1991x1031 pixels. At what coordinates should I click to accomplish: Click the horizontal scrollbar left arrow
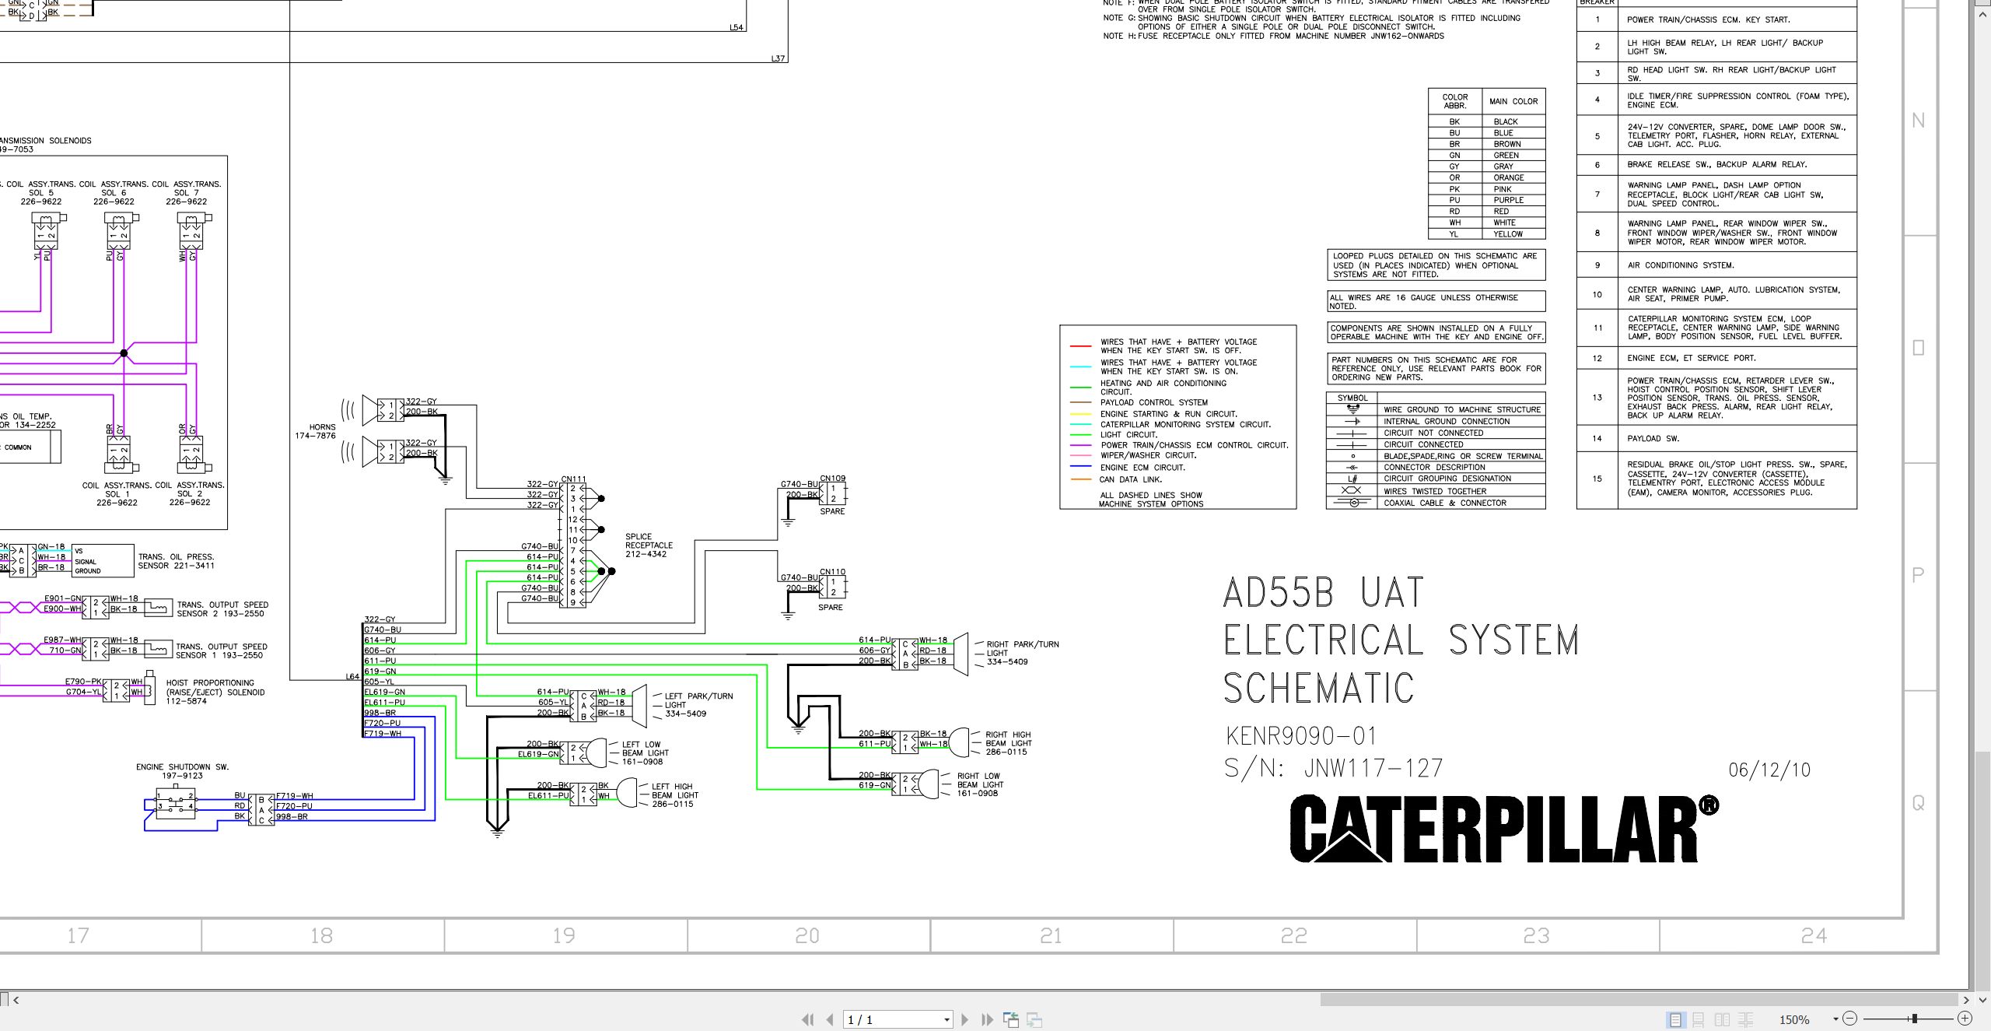[x=16, y=1000]
